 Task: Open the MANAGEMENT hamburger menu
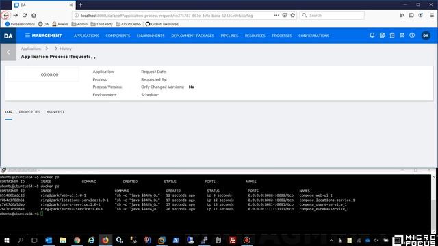pos(43,36)
